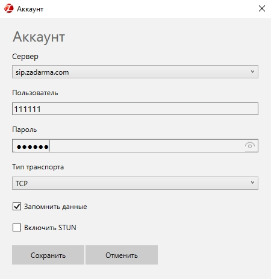Click the Сервер field label
Screen dimensions: 271x279
click(25, 57)
